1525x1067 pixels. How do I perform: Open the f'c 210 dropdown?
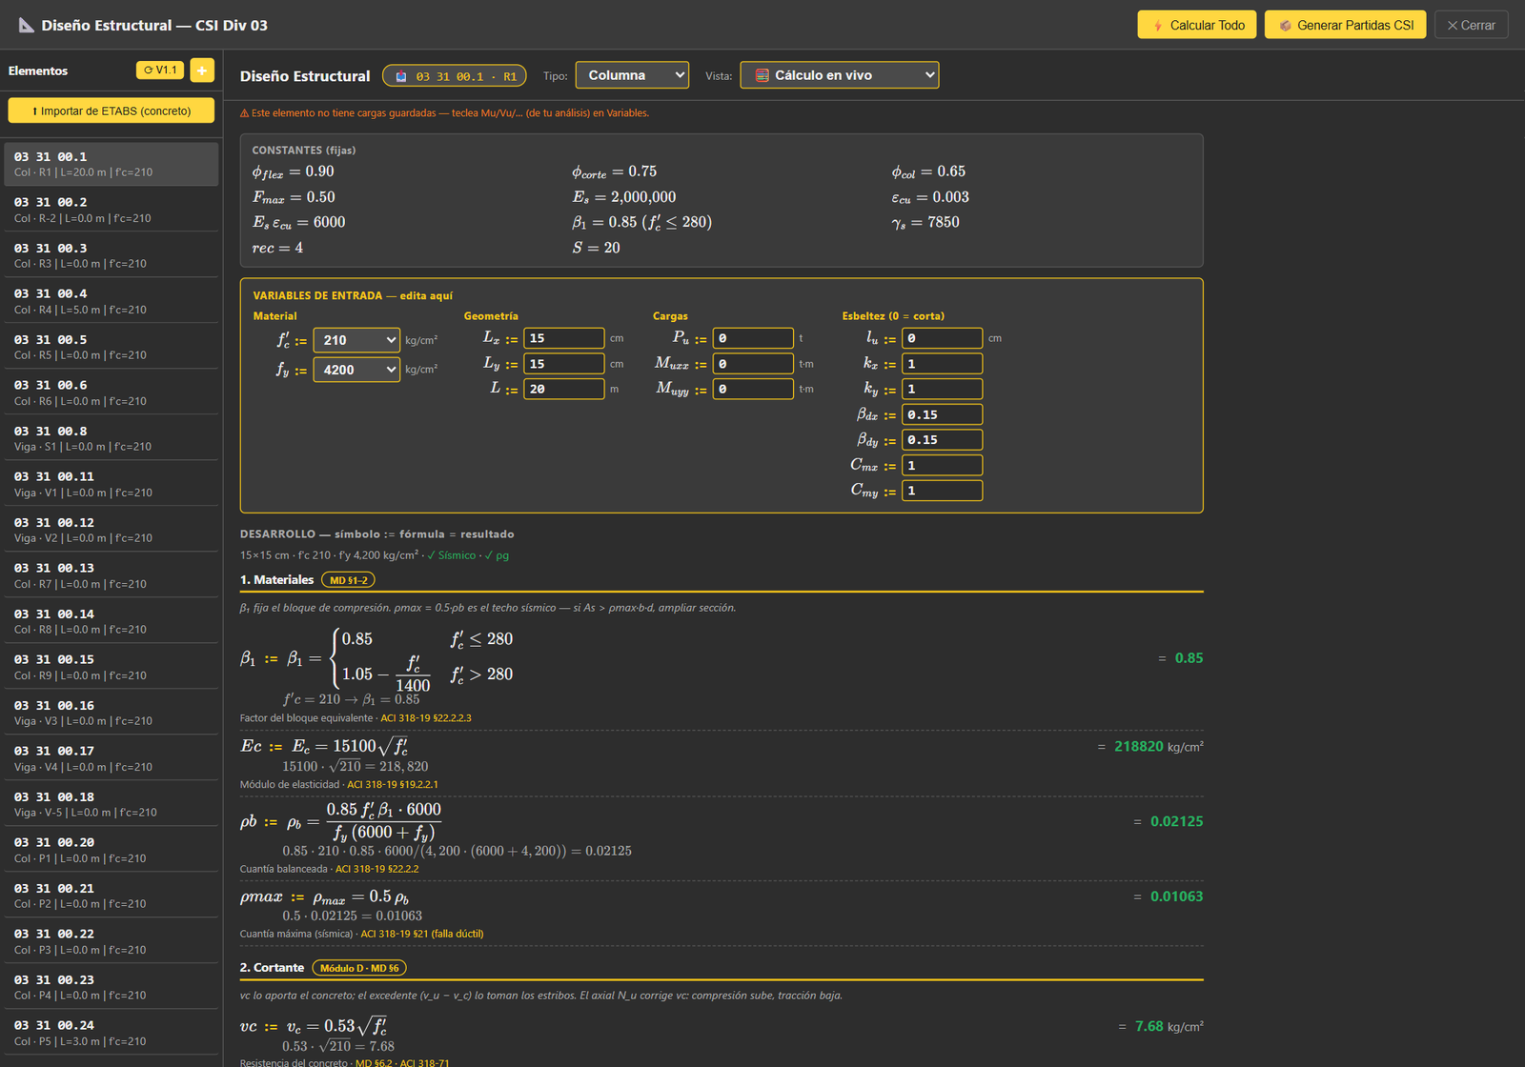356,340
